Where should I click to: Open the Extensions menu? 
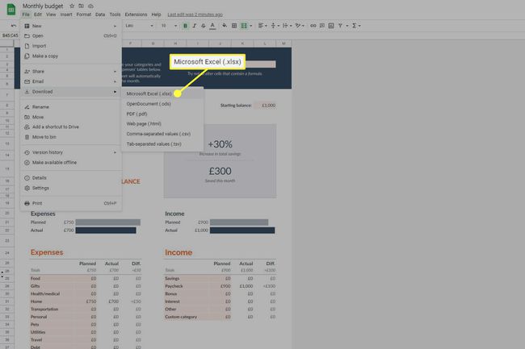[x=136, y=15]
